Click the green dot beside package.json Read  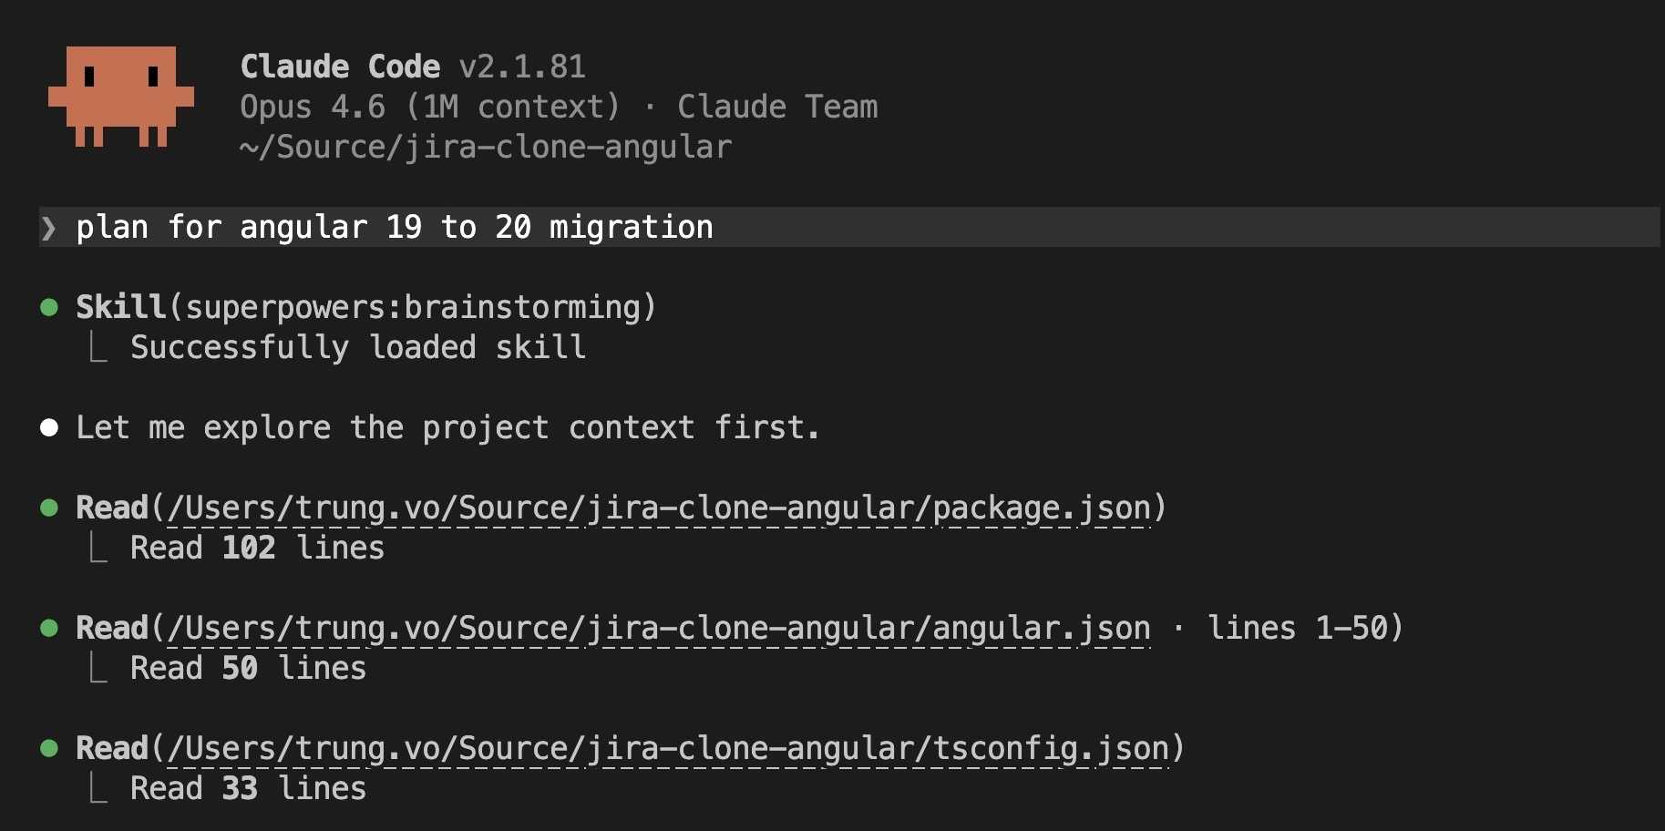[50, 508]
